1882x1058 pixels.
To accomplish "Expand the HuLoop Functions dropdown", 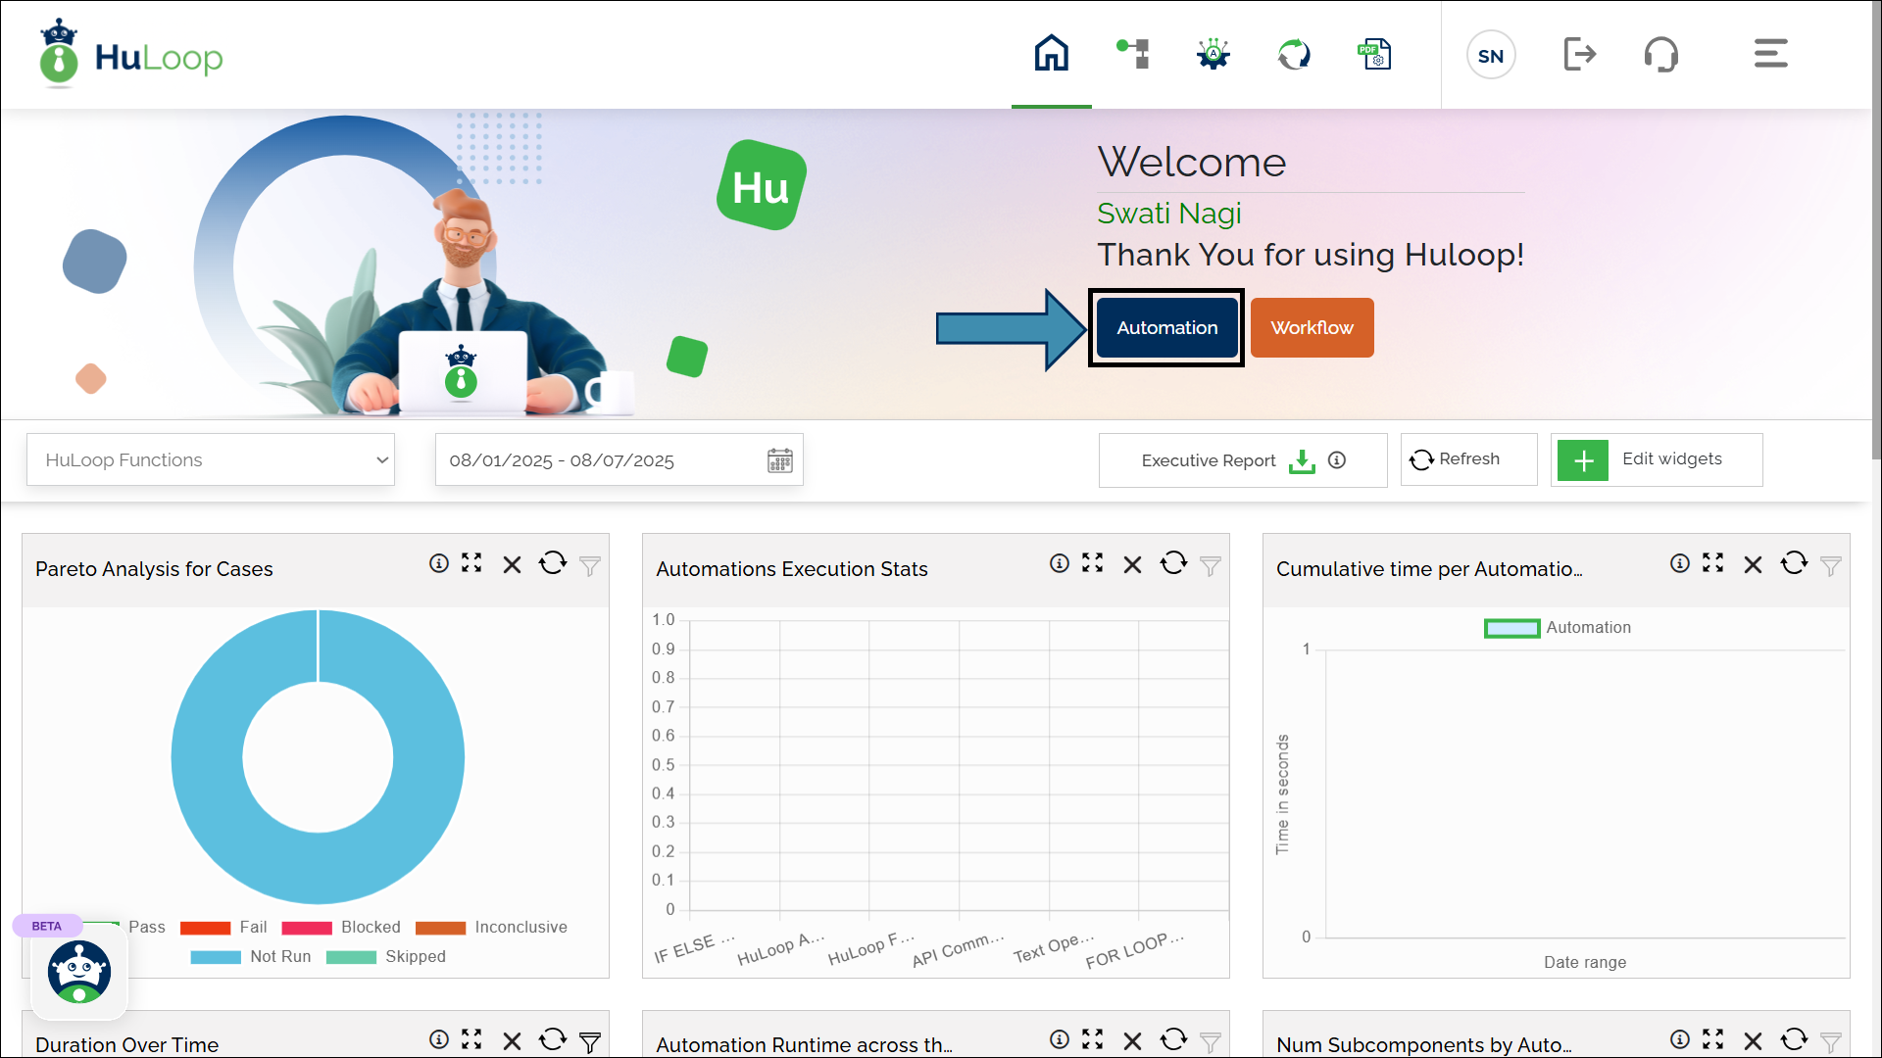I will click(x=211, y=460).
